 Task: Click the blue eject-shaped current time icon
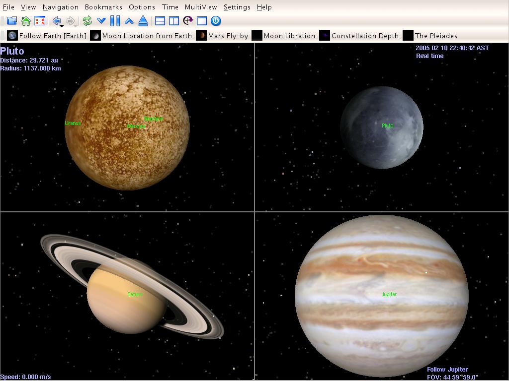[143, 21]
